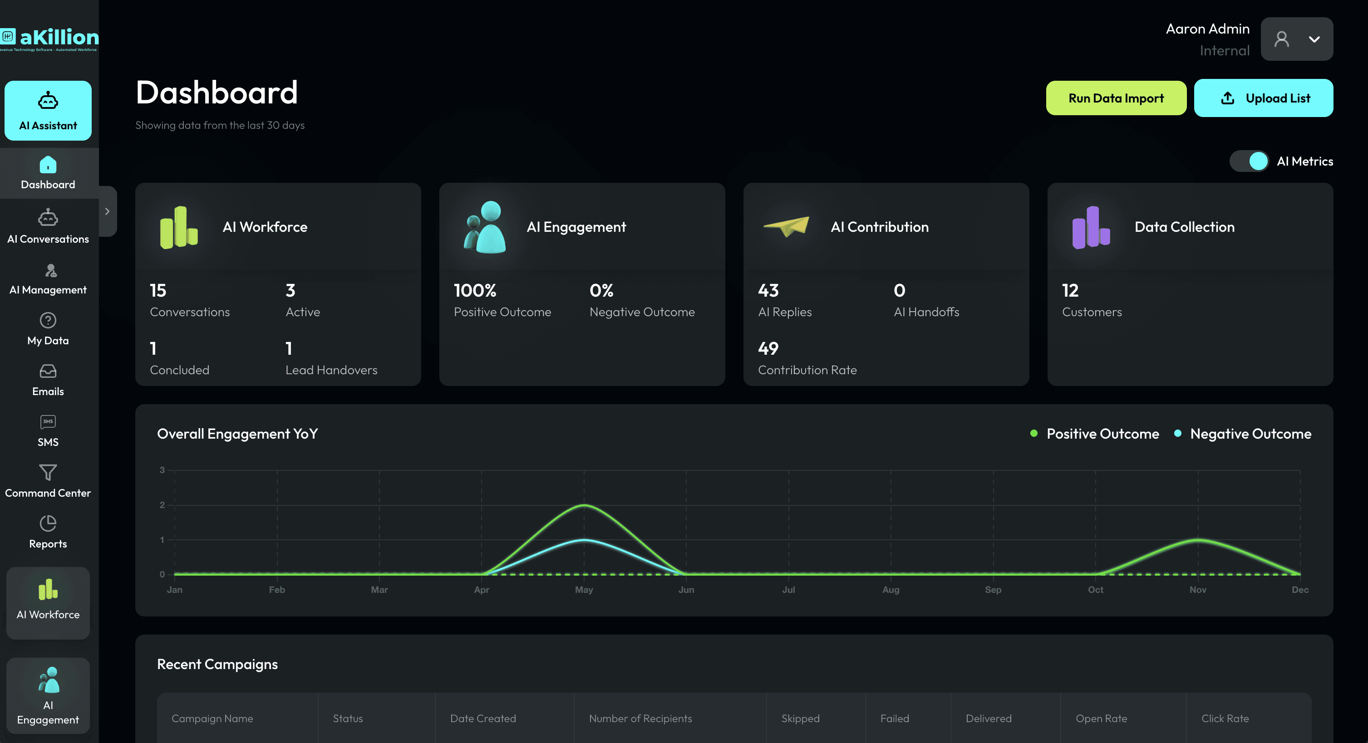Image resolution: width=1368 pixels, height=743 pixels.
Task: Expand the user profile dropdown chevron
Action: pyautogui.click(x=1314, y=39)
